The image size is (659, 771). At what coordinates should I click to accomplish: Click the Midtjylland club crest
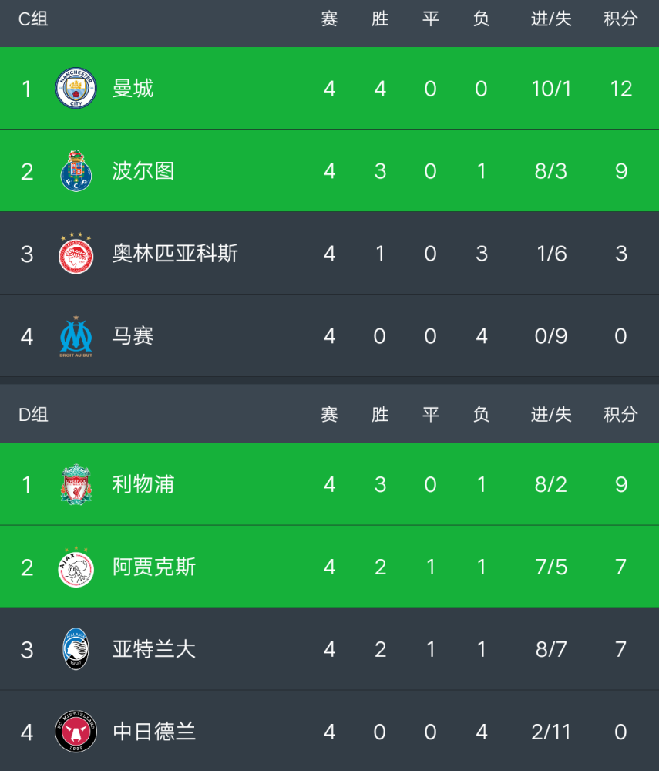(76, 732)
